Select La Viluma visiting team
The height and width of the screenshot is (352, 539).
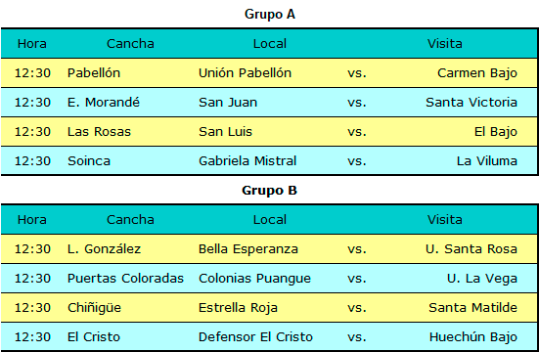[x=487, y=161]
